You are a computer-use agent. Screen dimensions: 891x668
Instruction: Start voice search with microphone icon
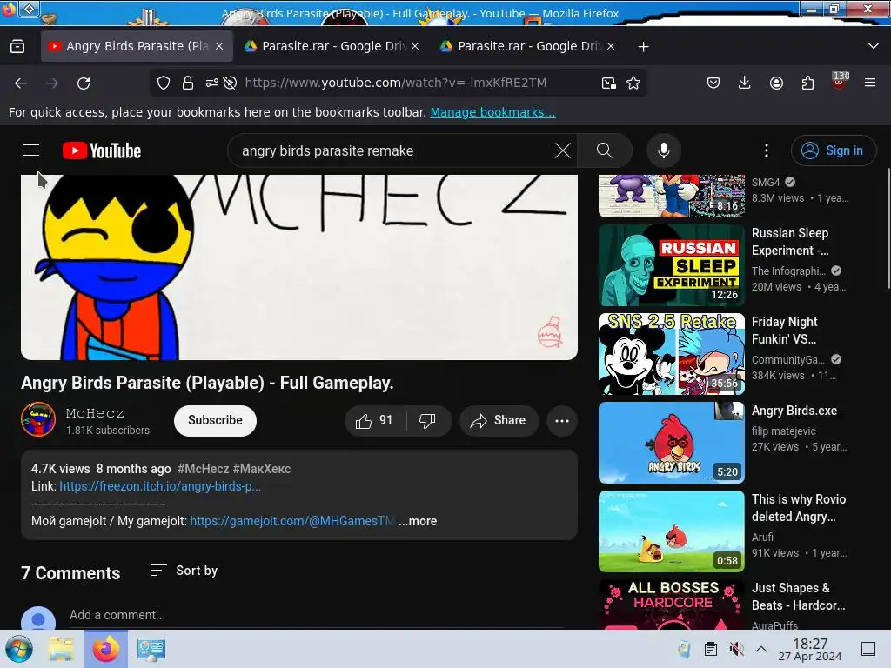(x=663, y=150)
